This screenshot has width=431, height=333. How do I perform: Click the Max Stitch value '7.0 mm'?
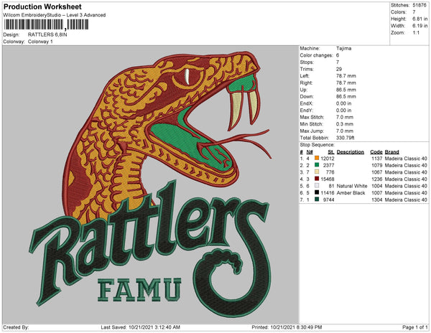tap(345, 117)
